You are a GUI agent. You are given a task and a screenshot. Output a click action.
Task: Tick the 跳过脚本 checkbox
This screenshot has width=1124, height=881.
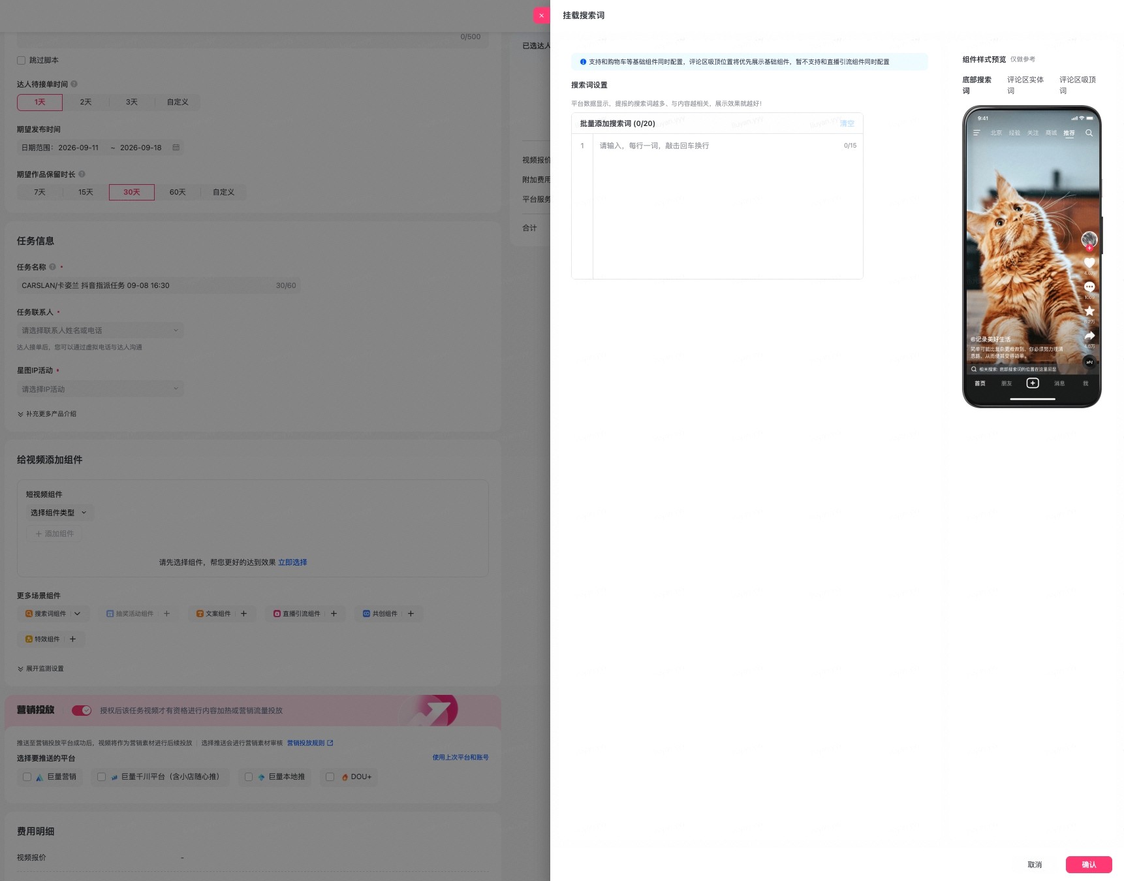[21, 60]
